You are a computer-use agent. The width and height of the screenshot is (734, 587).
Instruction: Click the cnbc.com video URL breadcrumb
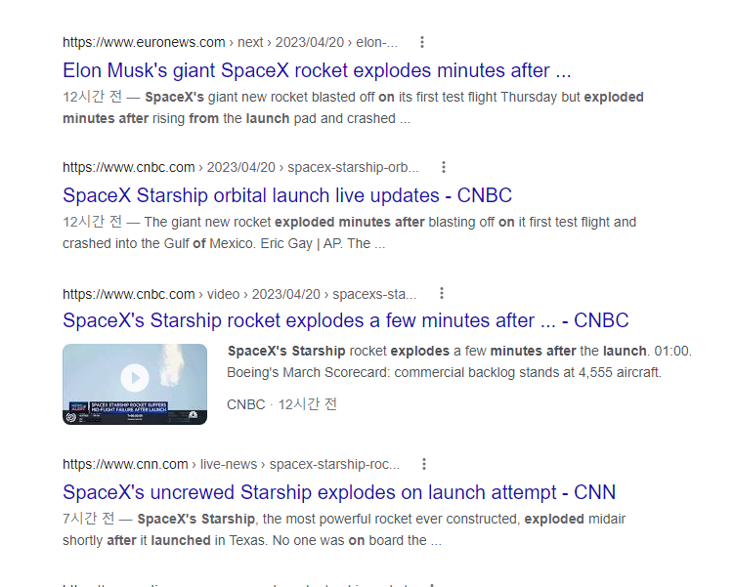pyautogui.click(x=239, y=294)
